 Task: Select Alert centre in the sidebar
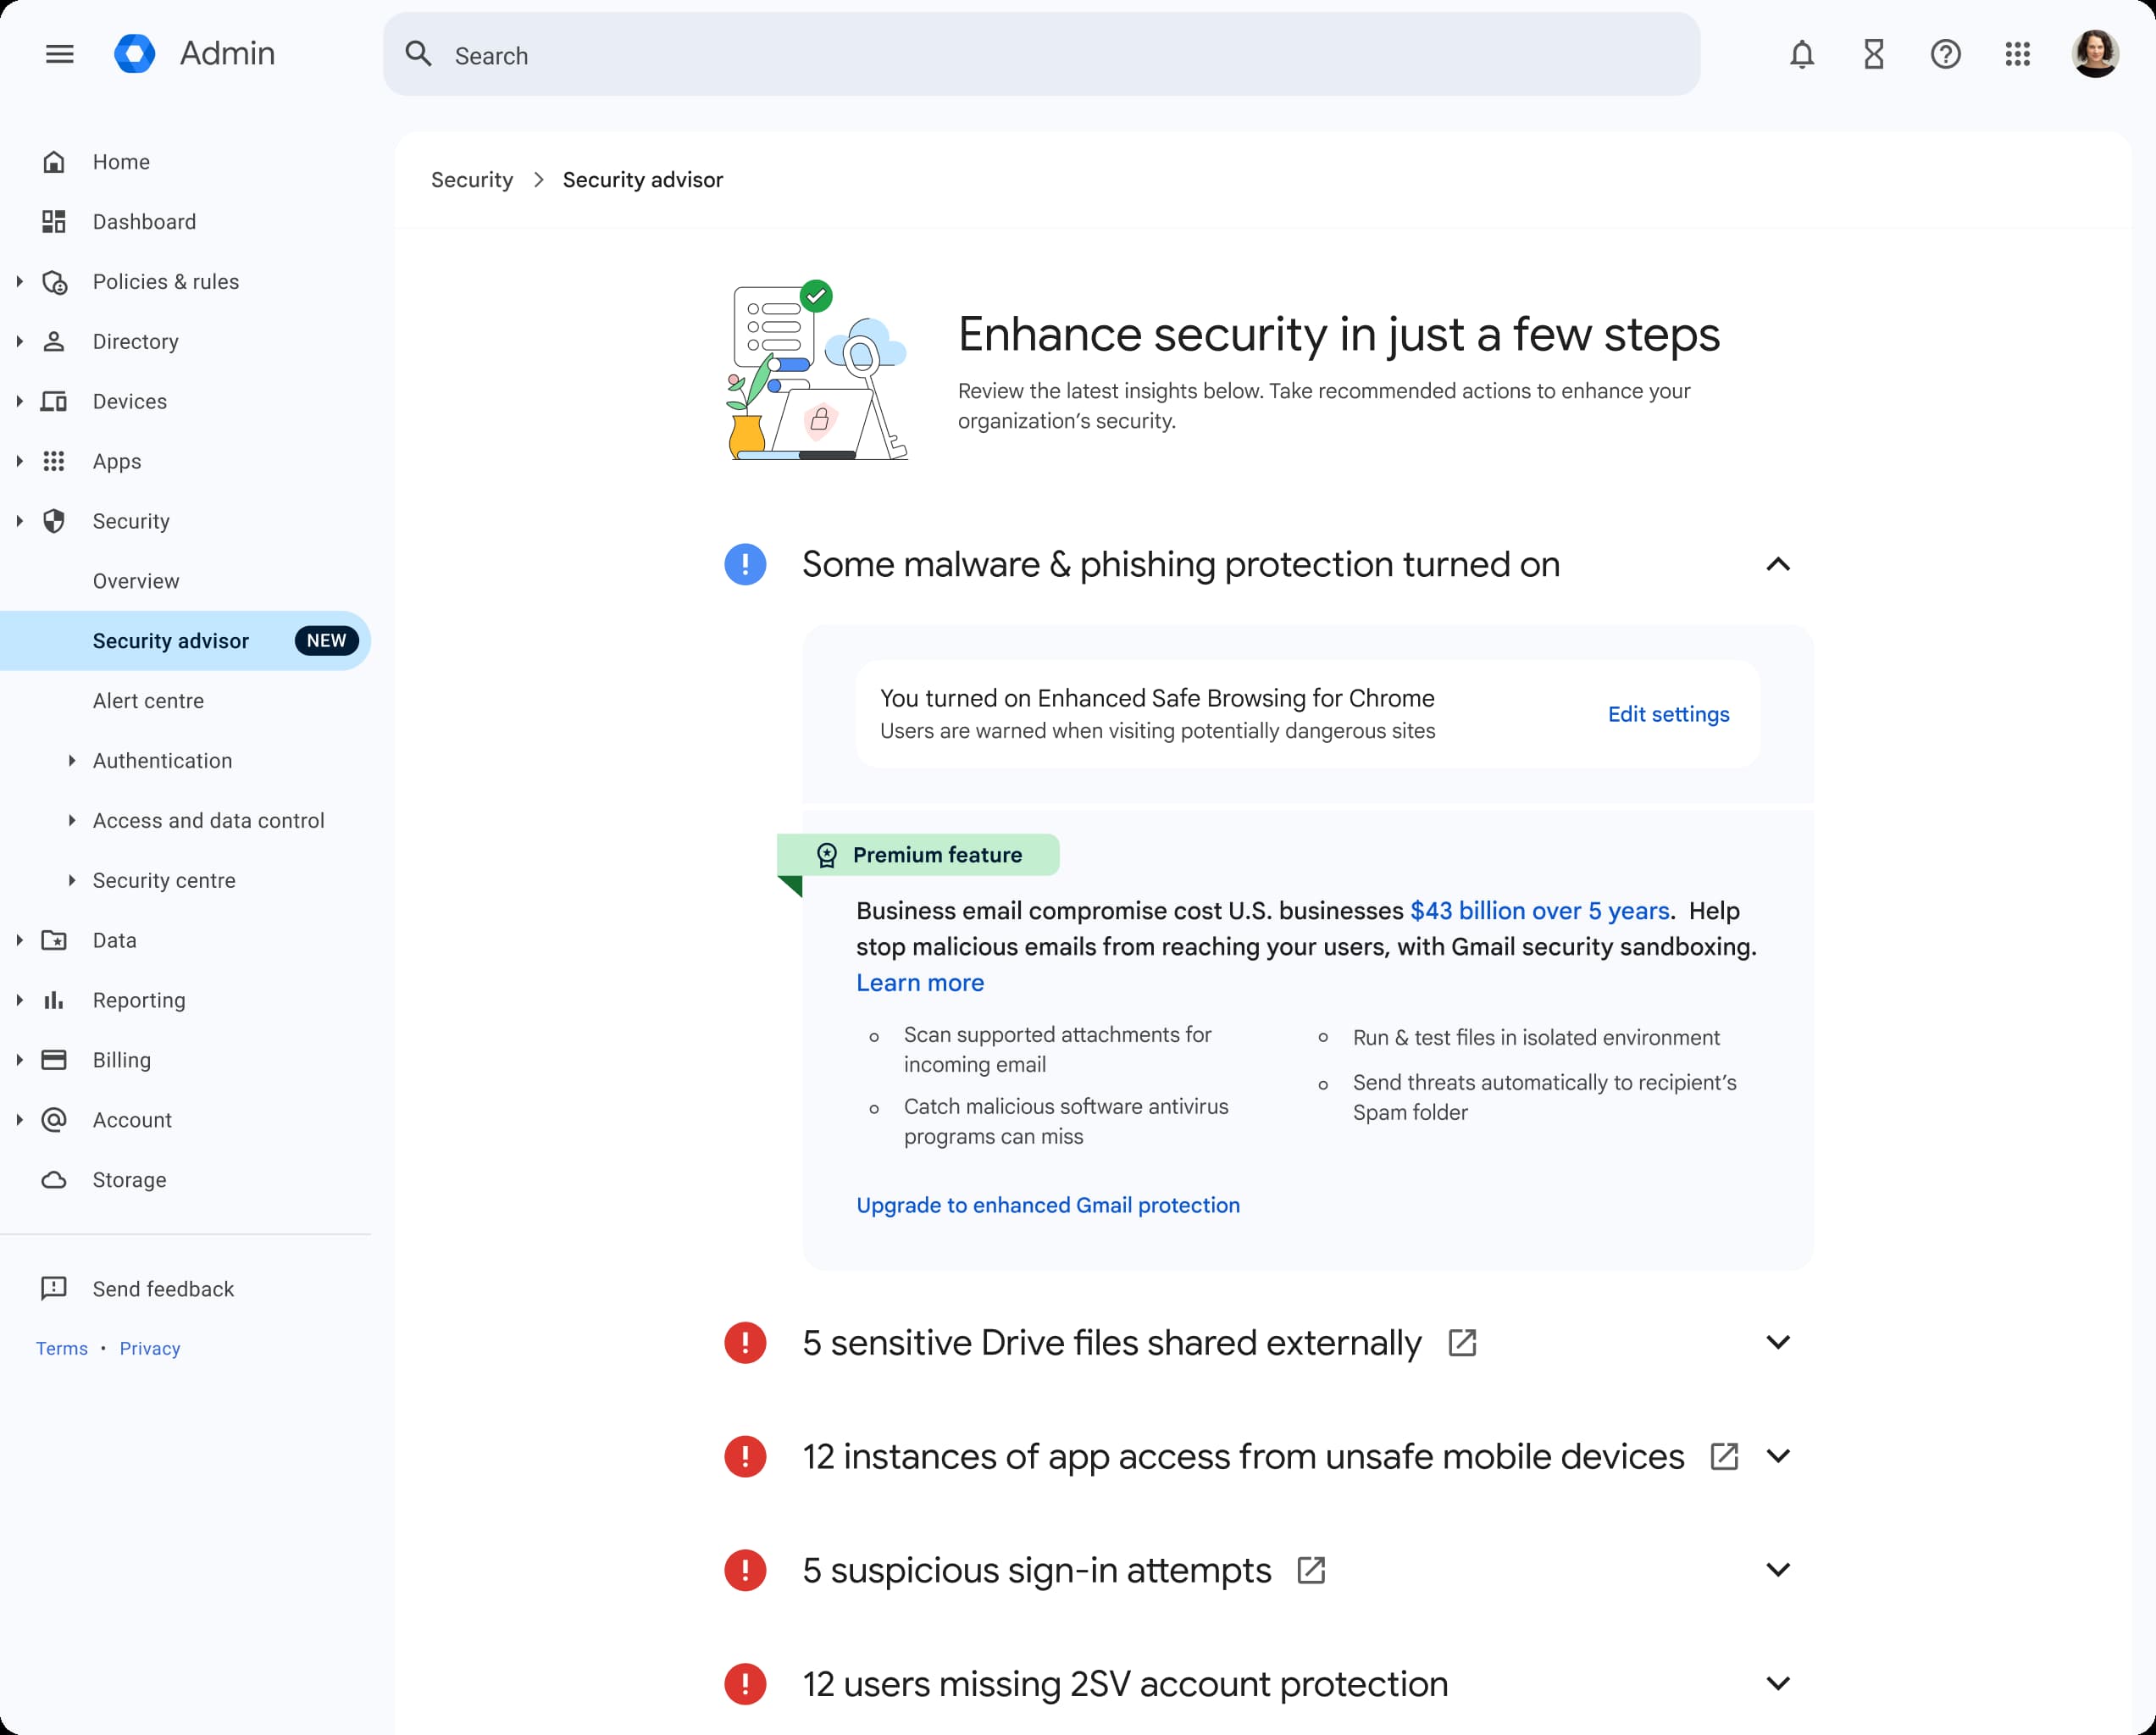pos(148,701)
